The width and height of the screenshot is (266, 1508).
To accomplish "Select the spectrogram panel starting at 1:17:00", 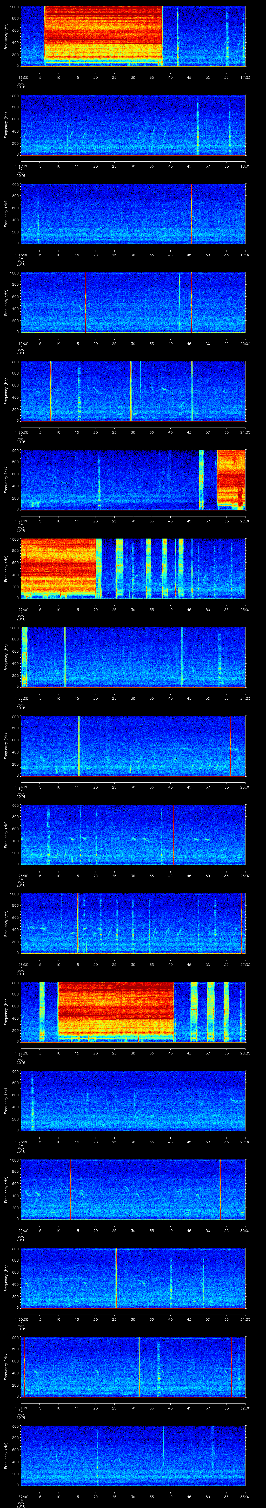I will tap(133, 125).
